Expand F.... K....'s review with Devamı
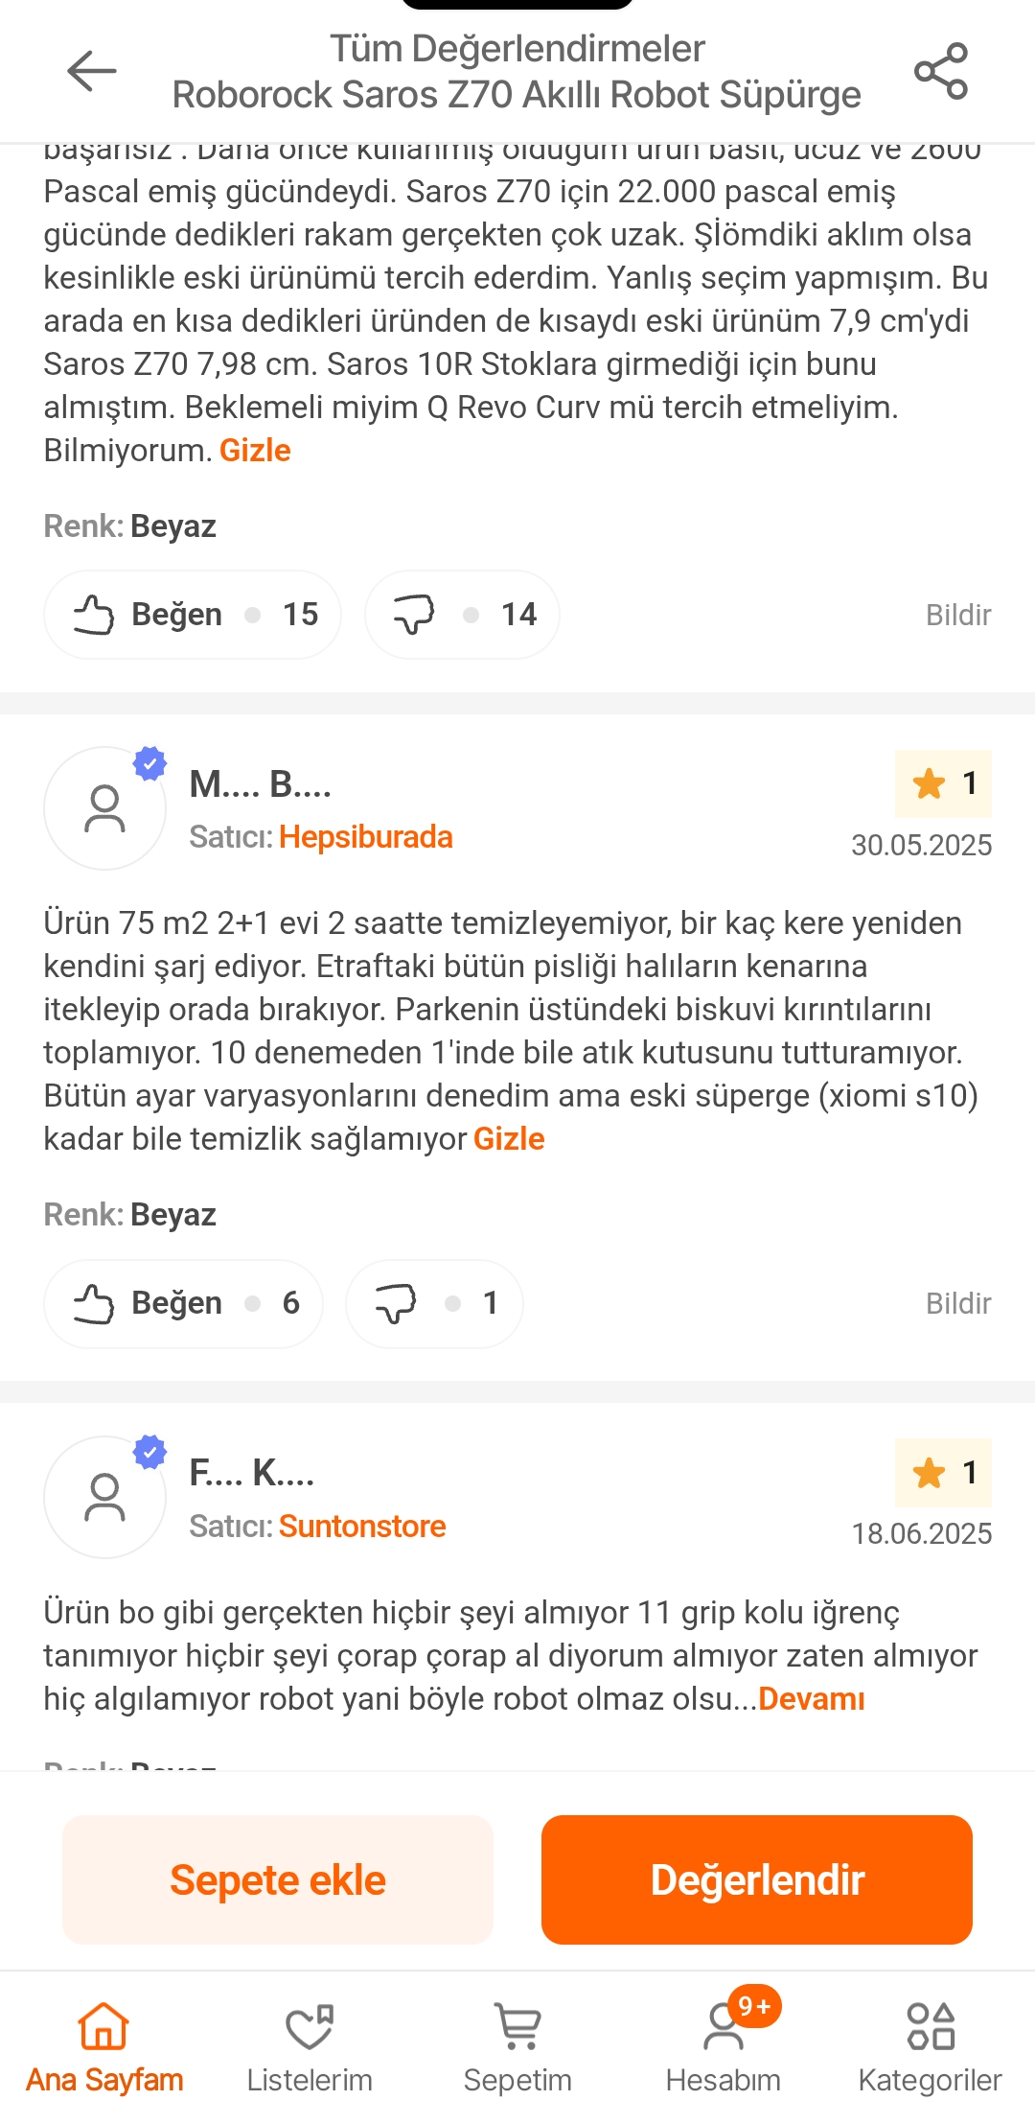 (811, 1698)
